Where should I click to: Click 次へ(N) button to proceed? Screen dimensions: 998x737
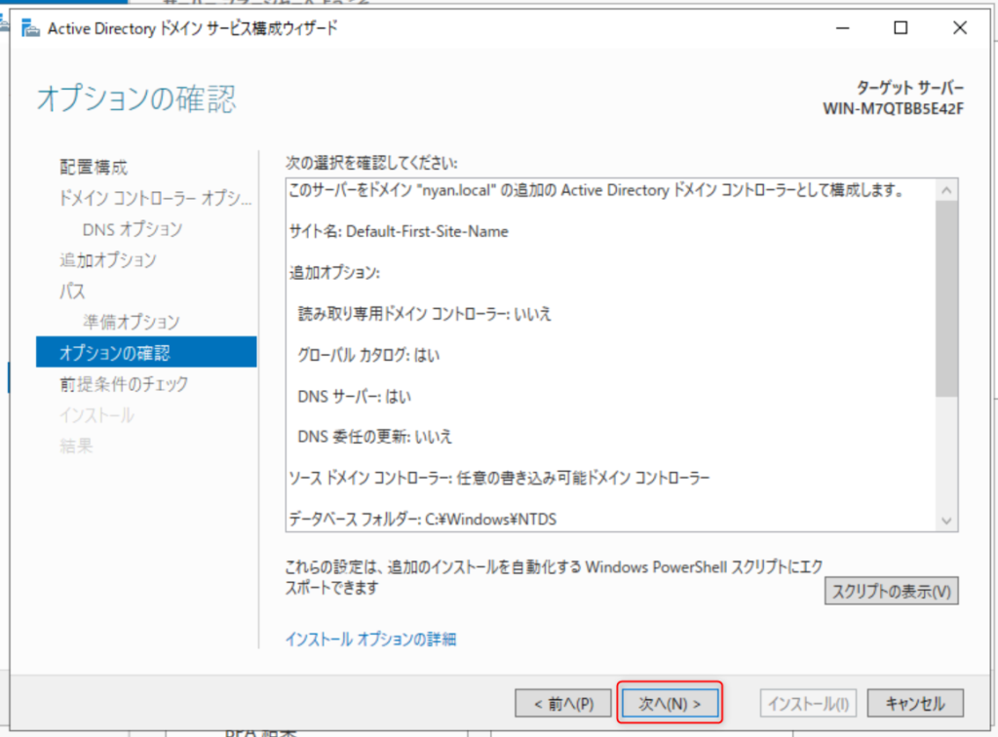(670, 702)
